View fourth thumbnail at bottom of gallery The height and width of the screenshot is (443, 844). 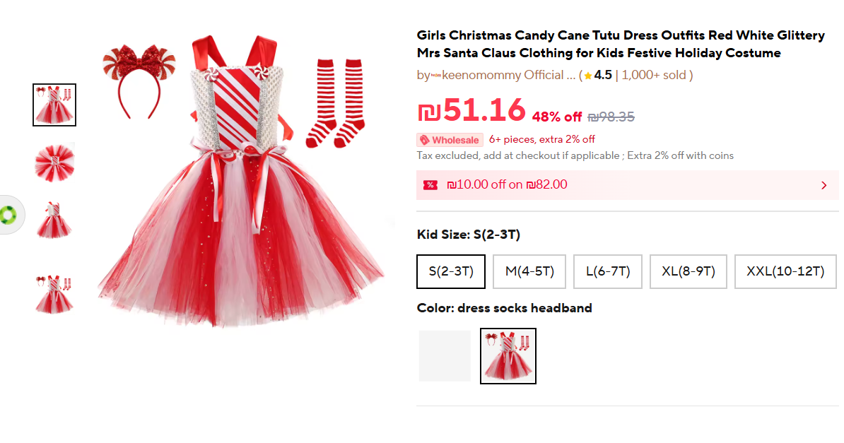tap(54, 293)
